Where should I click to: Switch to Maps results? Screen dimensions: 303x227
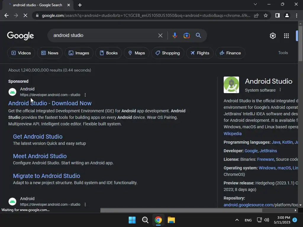coord(136,53)
